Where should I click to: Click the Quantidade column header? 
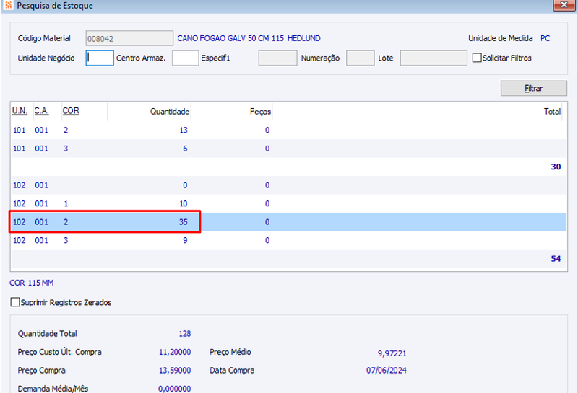(x=170, y=112)
